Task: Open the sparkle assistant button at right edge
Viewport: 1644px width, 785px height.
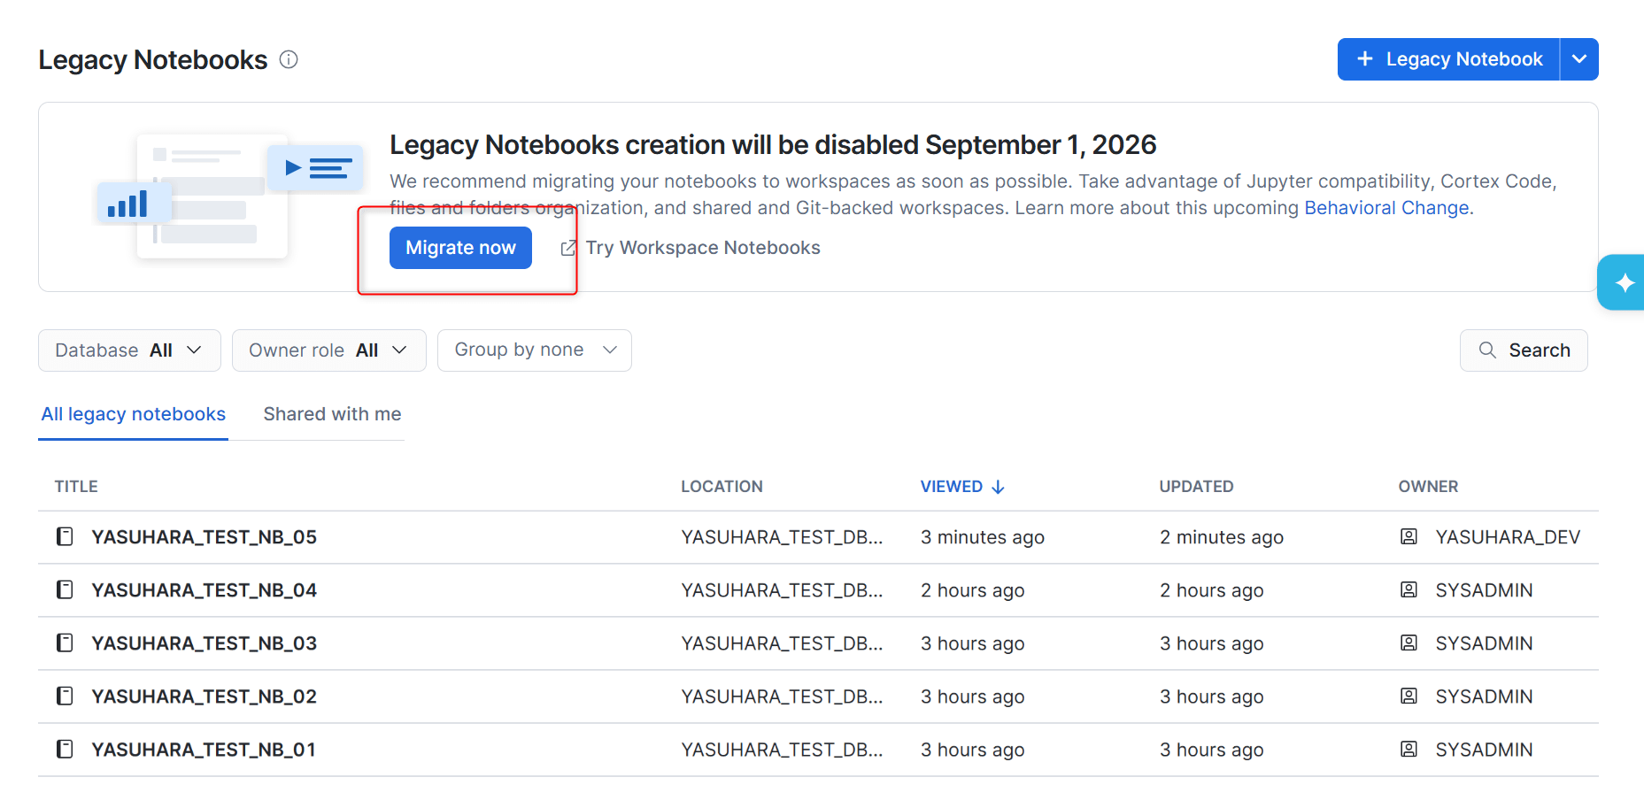Action: pos(1624,282)
